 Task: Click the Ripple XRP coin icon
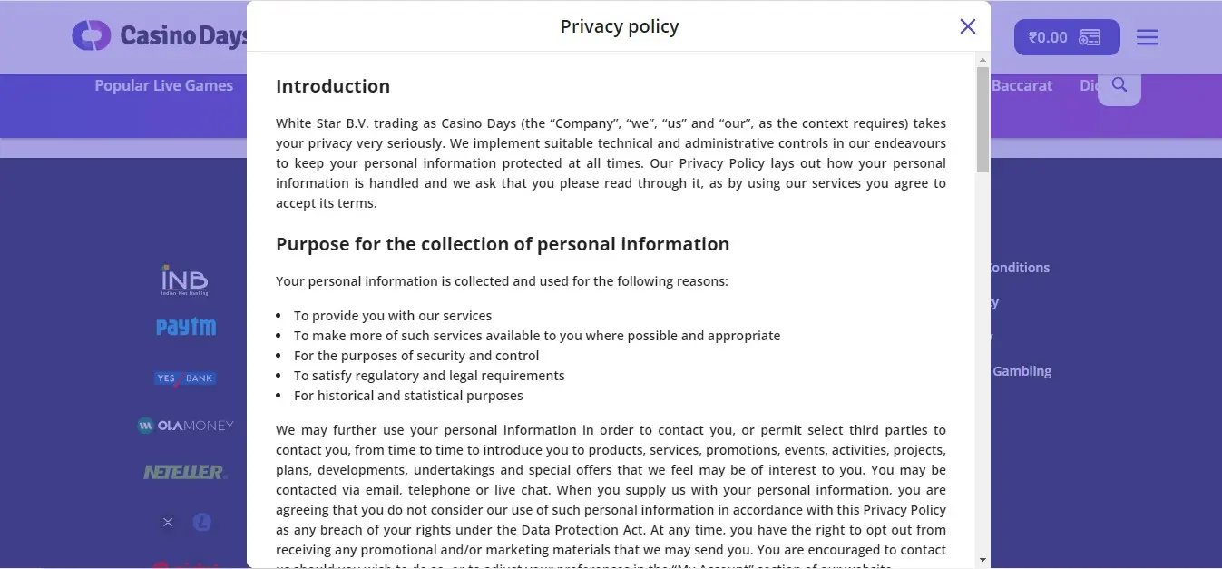point(168,522)
